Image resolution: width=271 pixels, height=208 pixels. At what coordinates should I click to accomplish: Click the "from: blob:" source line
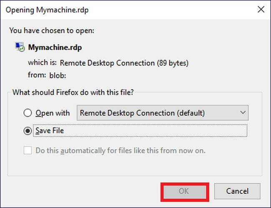pyautogui.click(x=47, y=75)
